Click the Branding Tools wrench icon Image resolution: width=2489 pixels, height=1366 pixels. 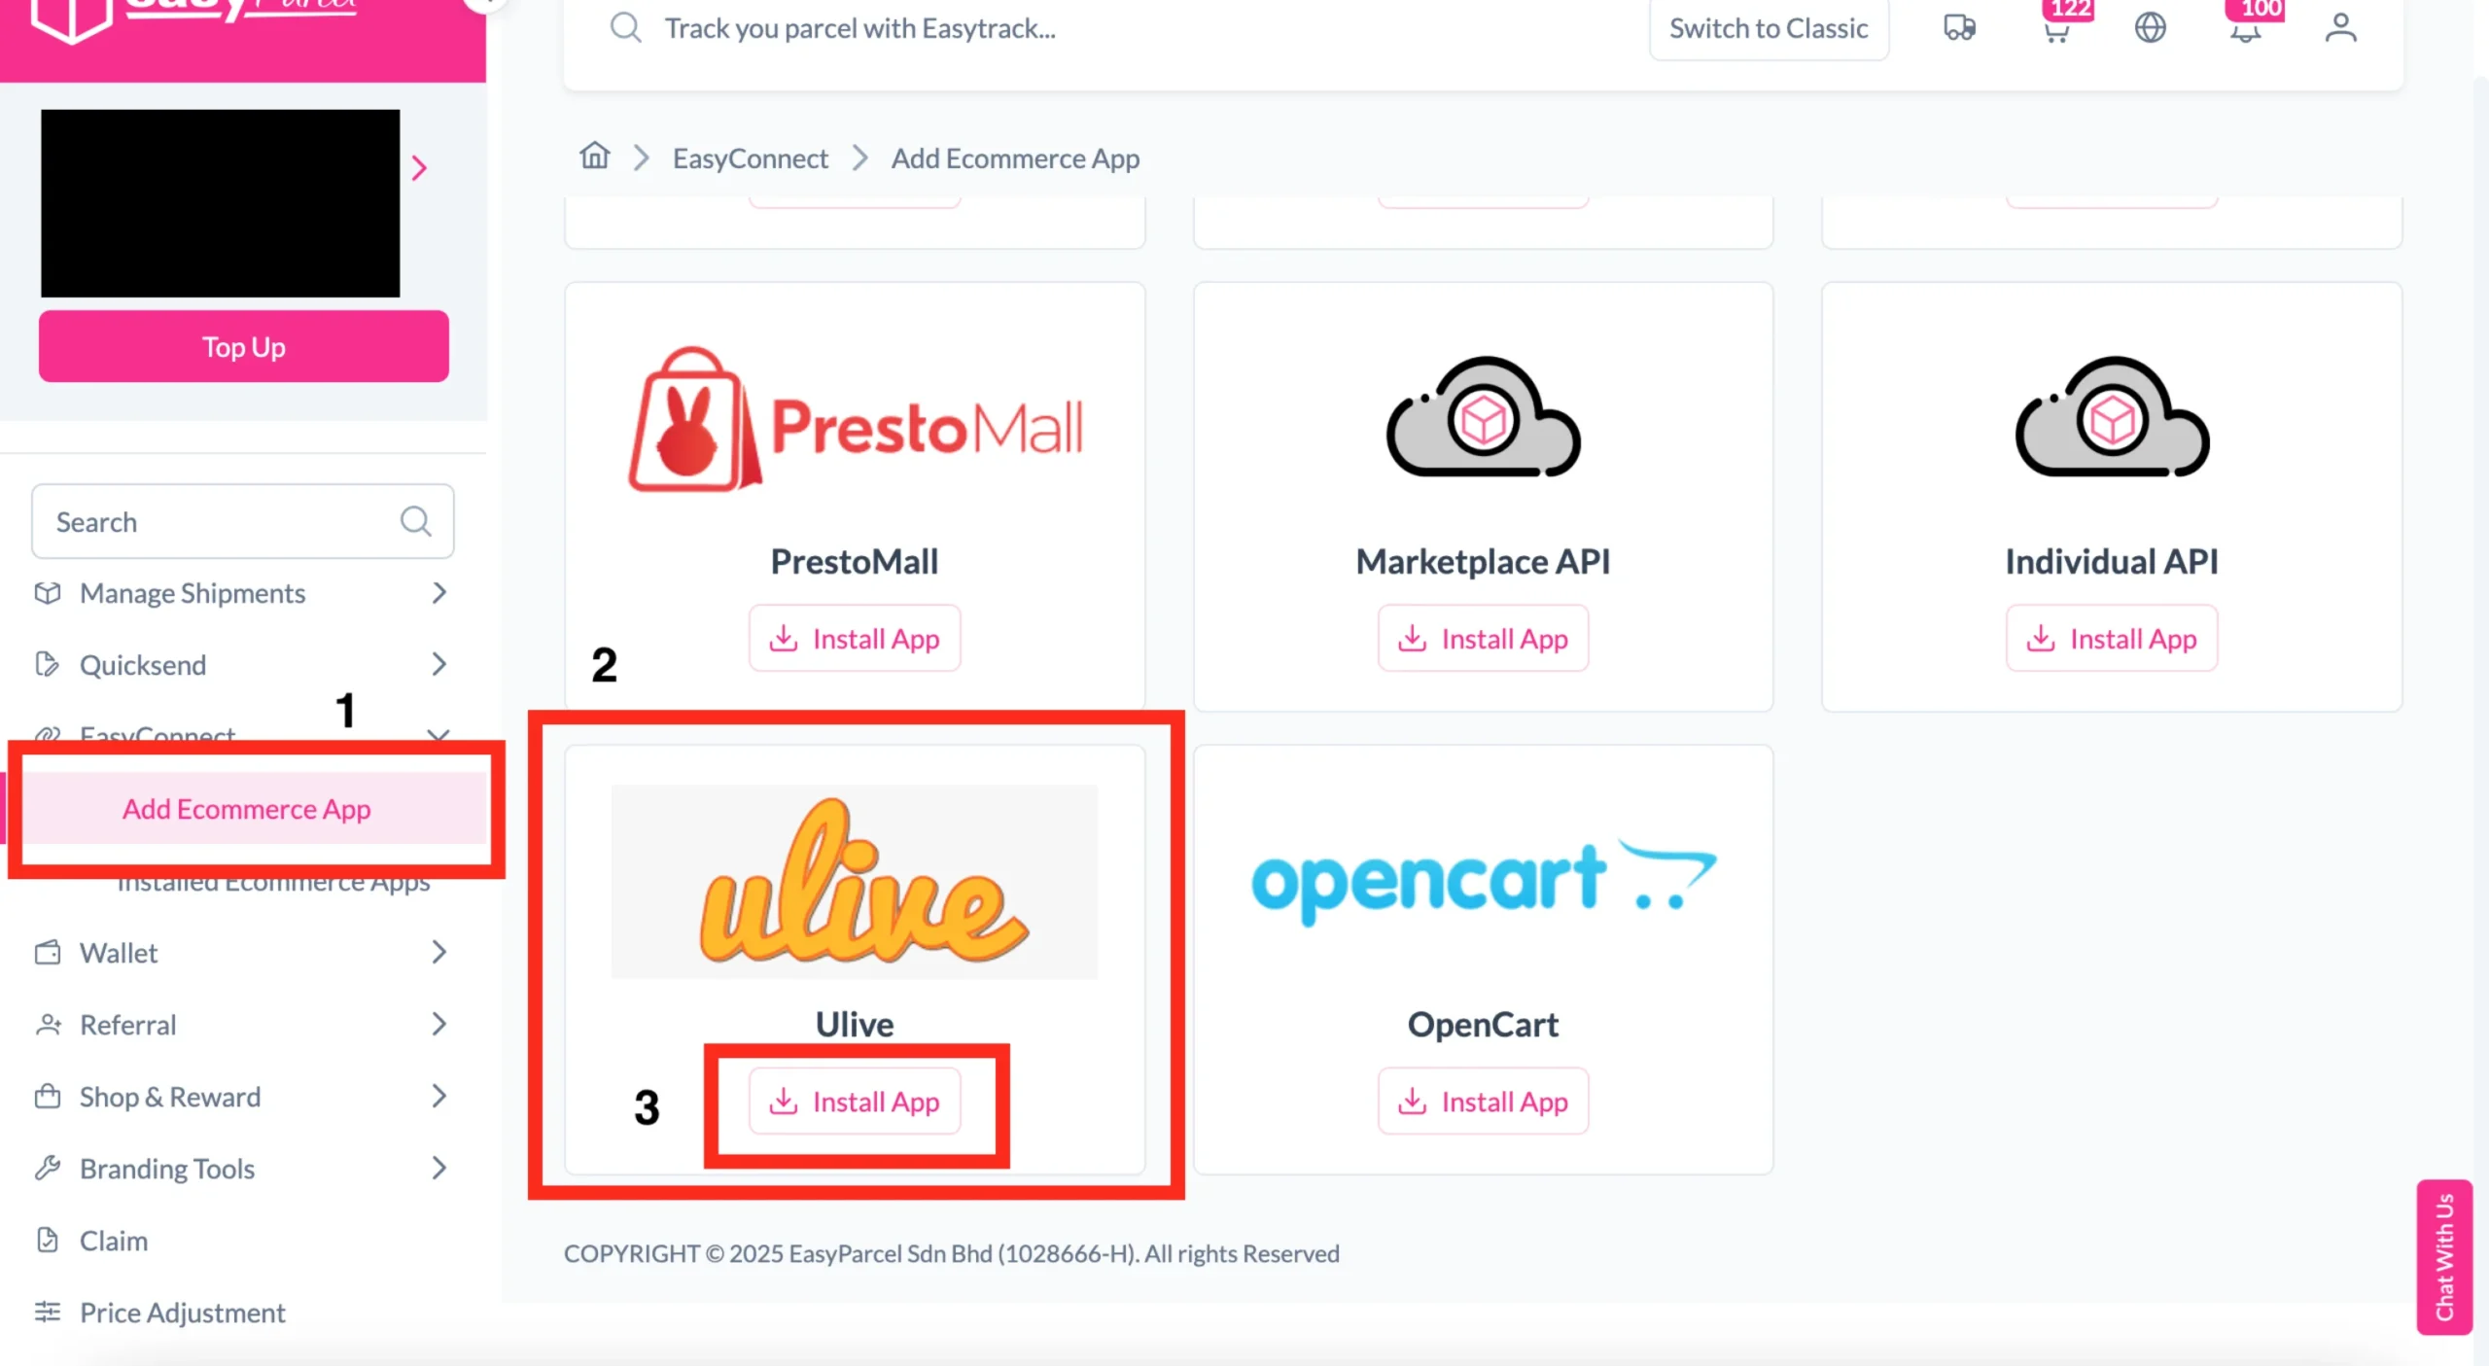coord(47,1168)
